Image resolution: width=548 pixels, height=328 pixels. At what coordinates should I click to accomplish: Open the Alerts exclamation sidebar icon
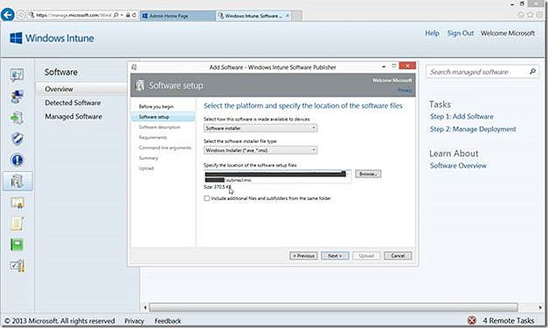(17, 160)
